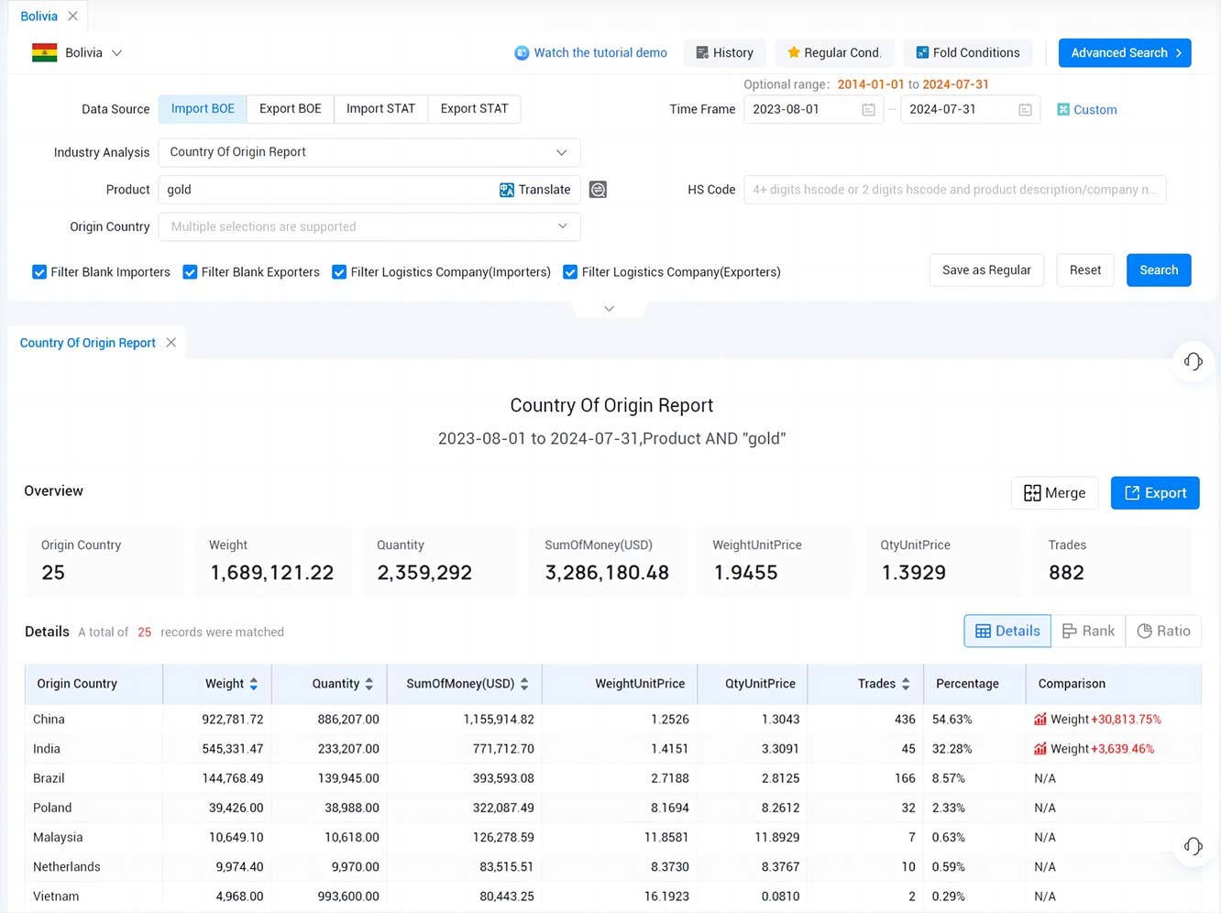Click the blue Search button
Screen dimensions: 1221x913
point(1159,270)
